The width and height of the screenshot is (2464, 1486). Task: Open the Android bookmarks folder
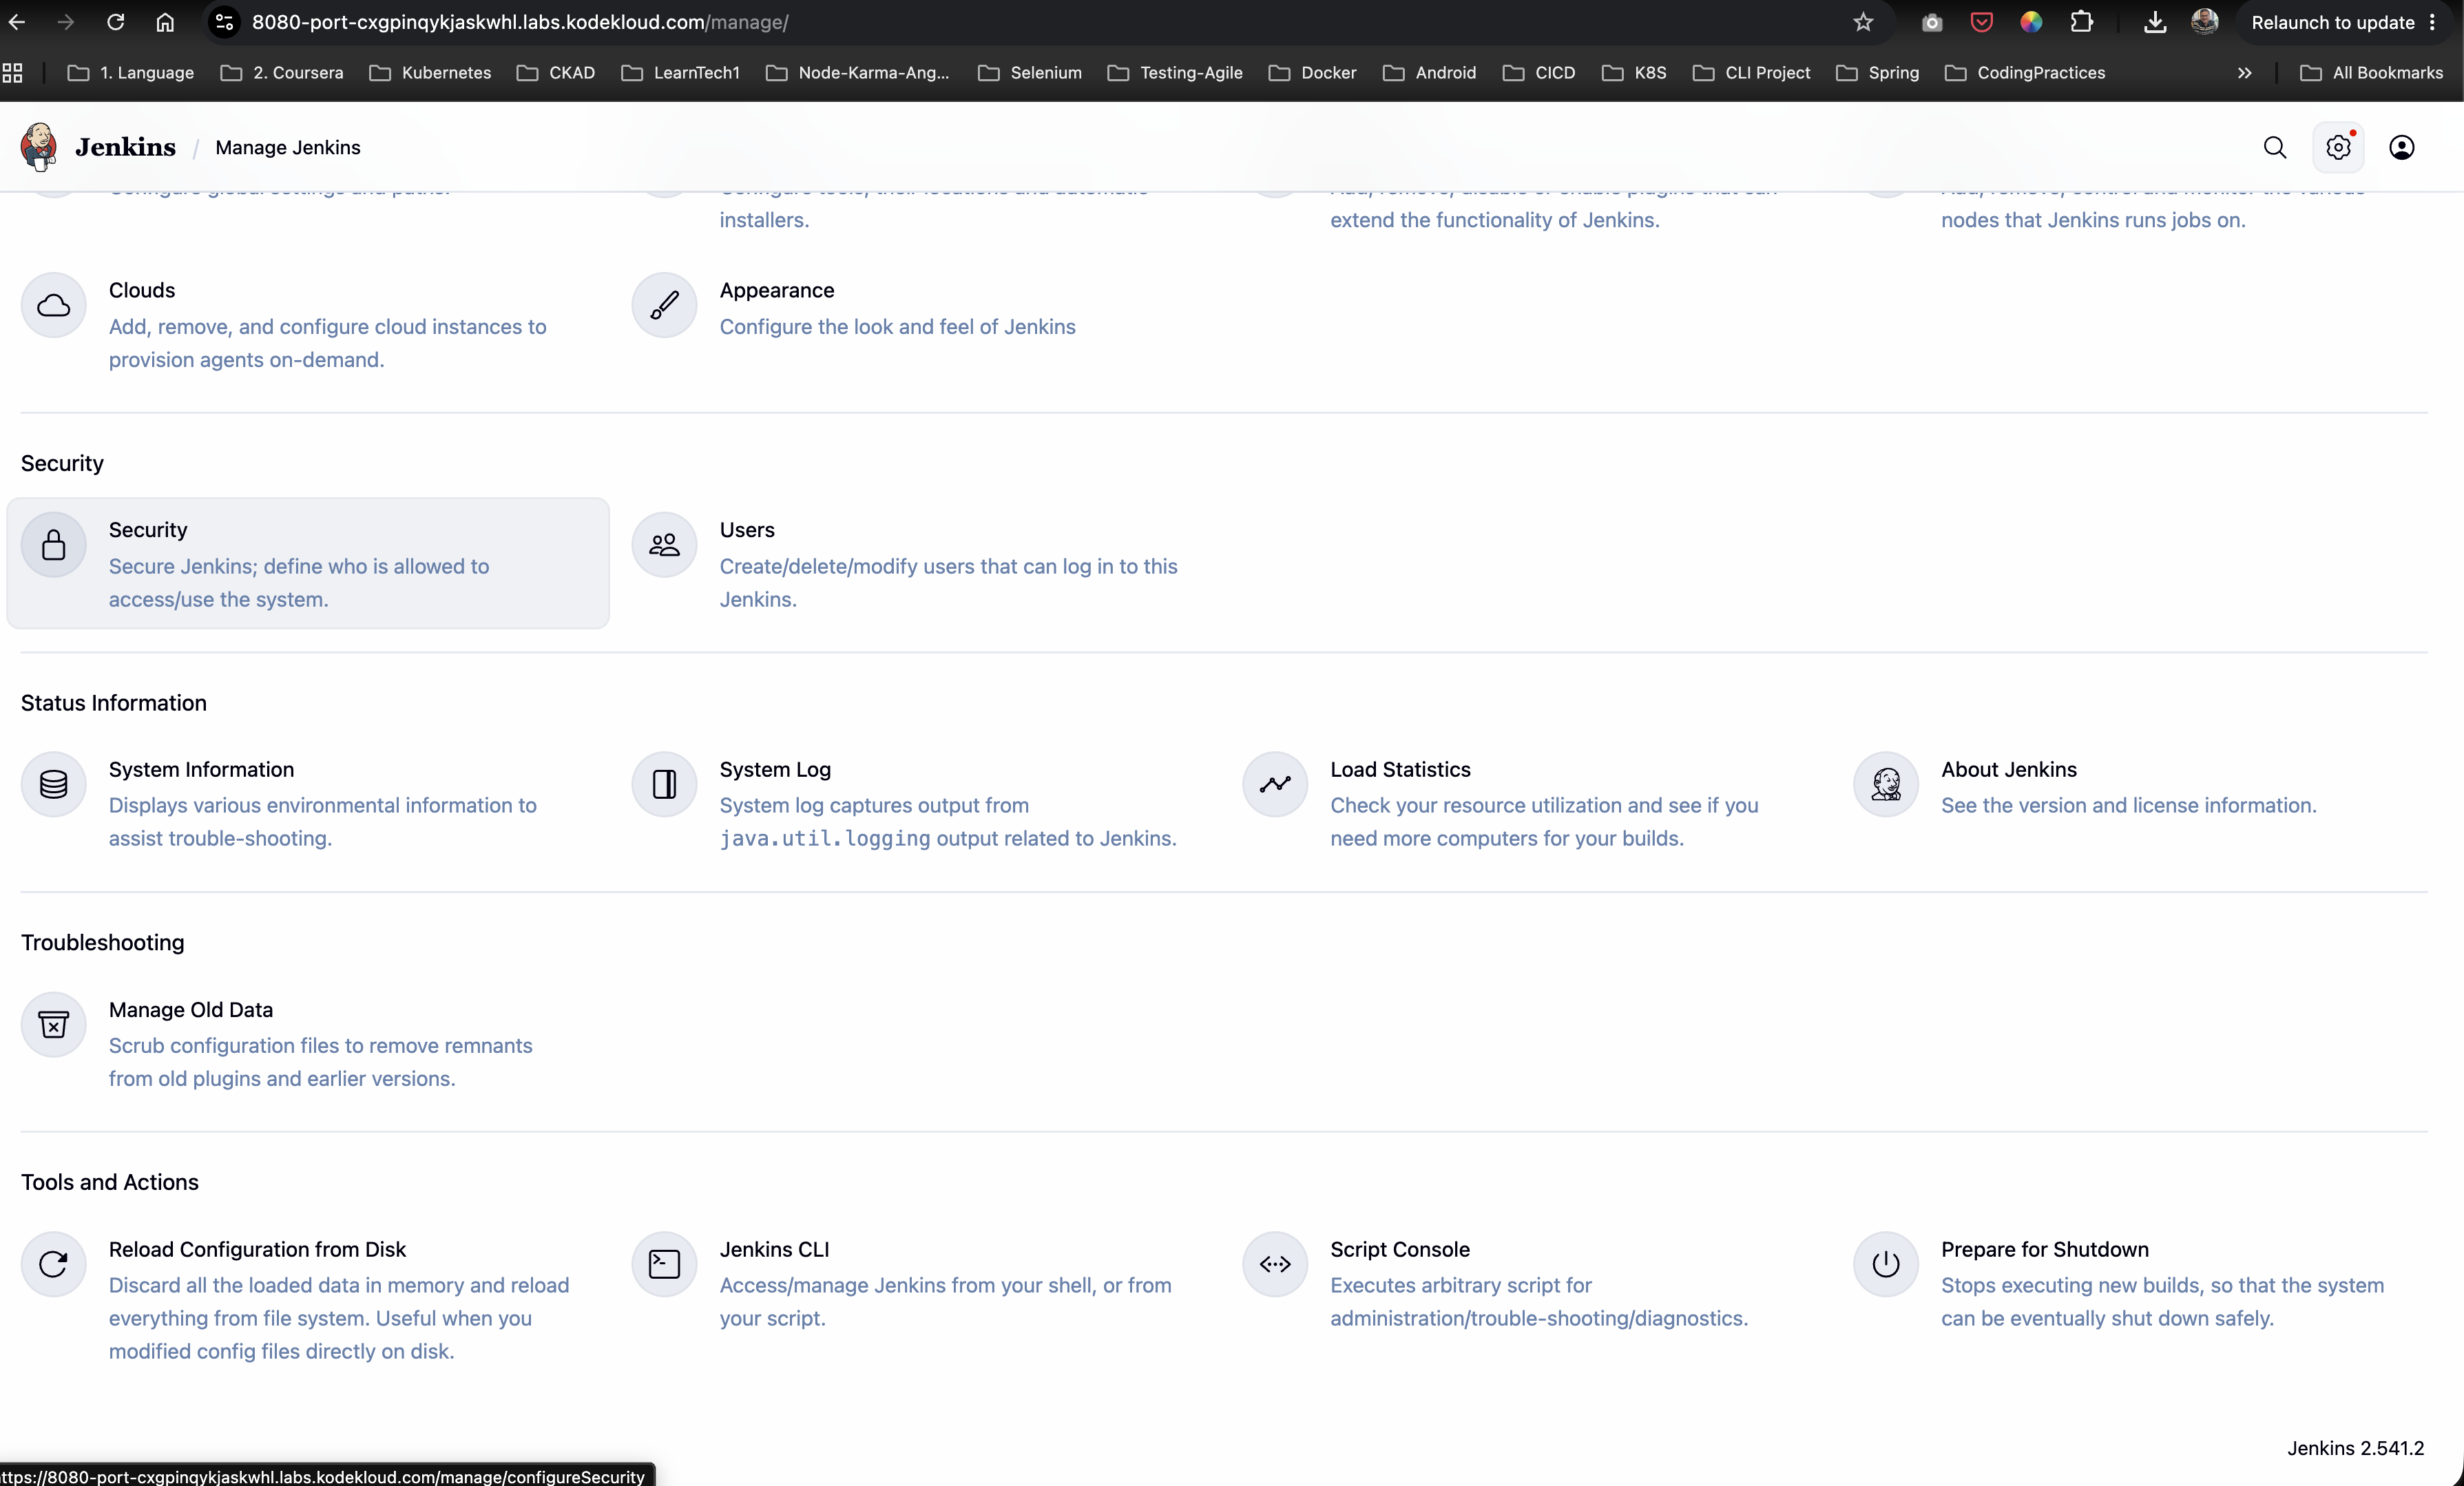(x=1430, y=73)
